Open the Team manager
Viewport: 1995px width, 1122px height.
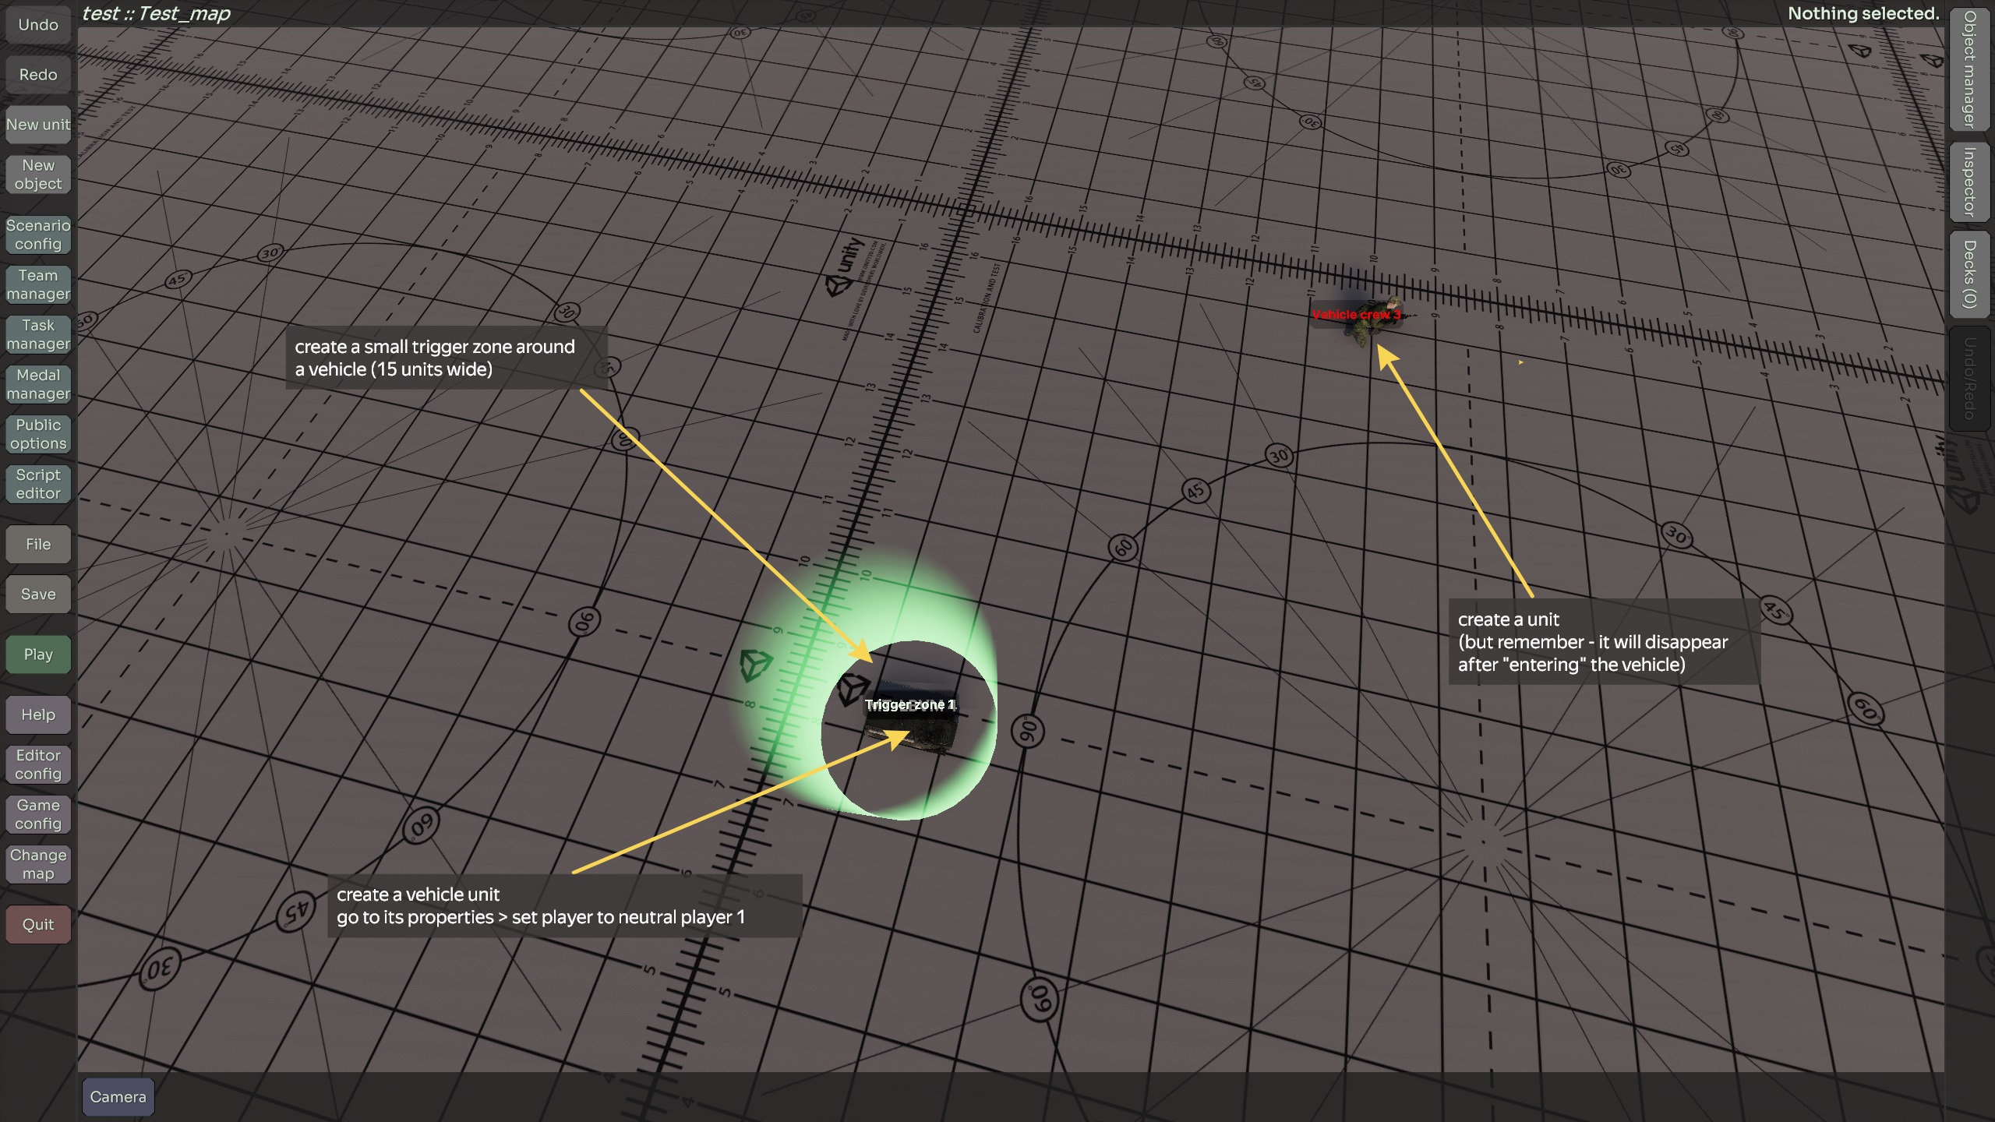tap(38, 284)
